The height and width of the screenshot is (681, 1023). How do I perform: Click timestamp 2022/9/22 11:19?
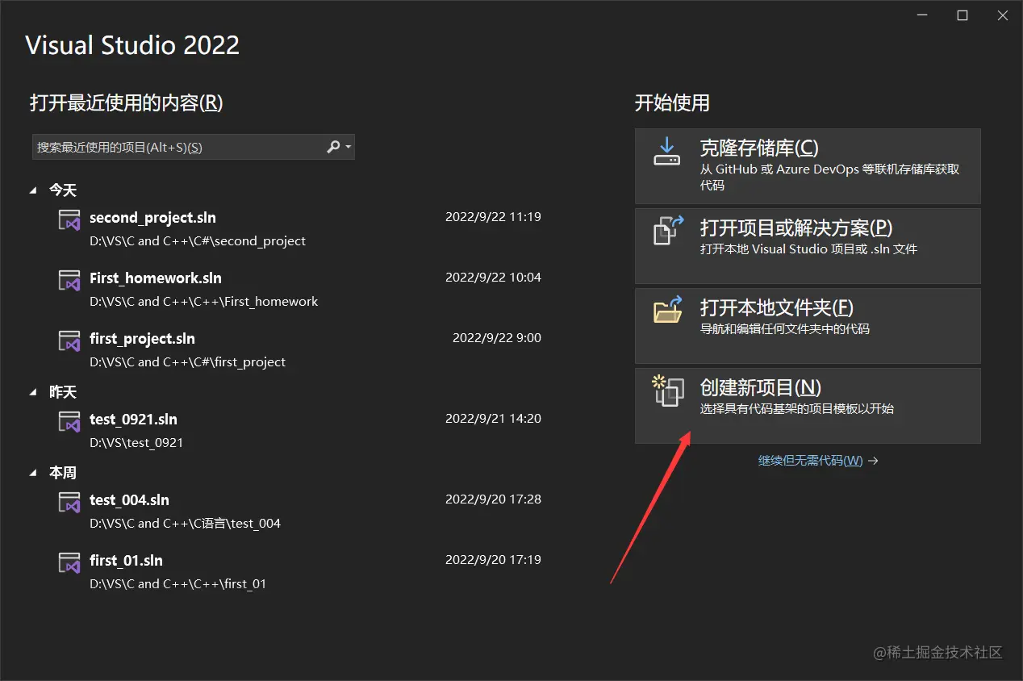(x=493, y=217)
